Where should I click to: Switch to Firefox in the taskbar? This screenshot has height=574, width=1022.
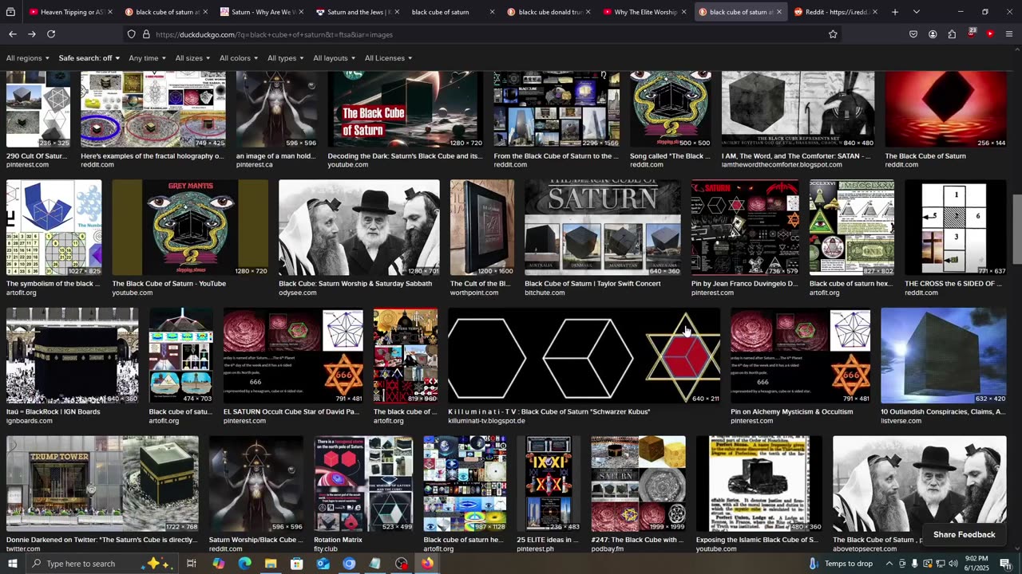point(427,564)
